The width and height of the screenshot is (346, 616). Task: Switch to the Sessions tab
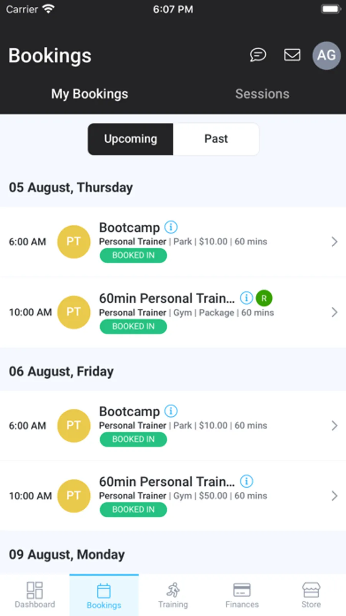(x=262, y=94)
